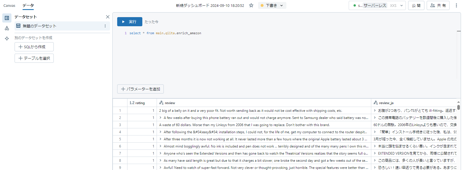Expand review_ja cell starting '恐ろしい'
Image resolution: width=463 pixels, height=170 pixels.
[x=375, y=167]
